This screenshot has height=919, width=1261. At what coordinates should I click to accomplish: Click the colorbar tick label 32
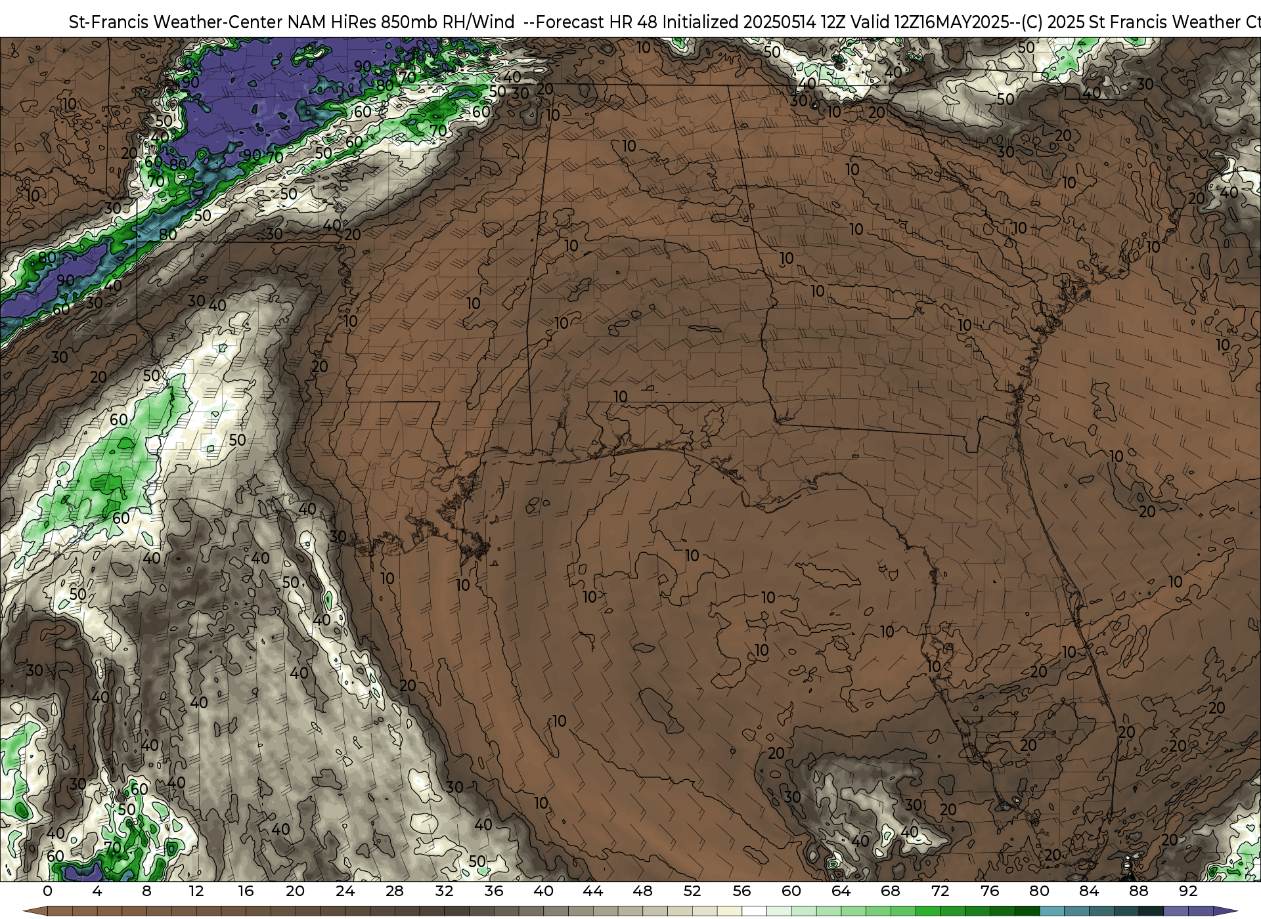pyautogui.click(x=444, y=891)
